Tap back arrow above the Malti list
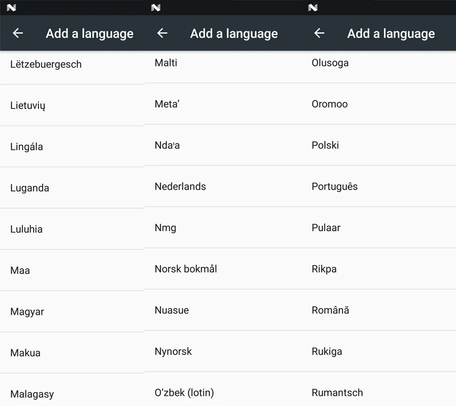Screen dimensions: 456x406 [x=162, y=33]
